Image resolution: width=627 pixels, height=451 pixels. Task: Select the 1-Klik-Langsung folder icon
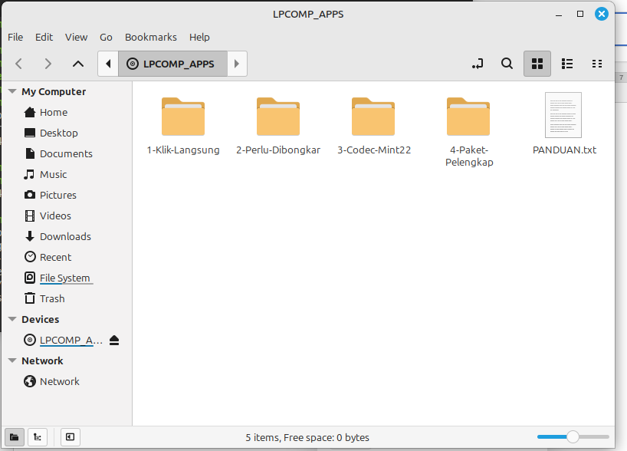click(183, 117)
